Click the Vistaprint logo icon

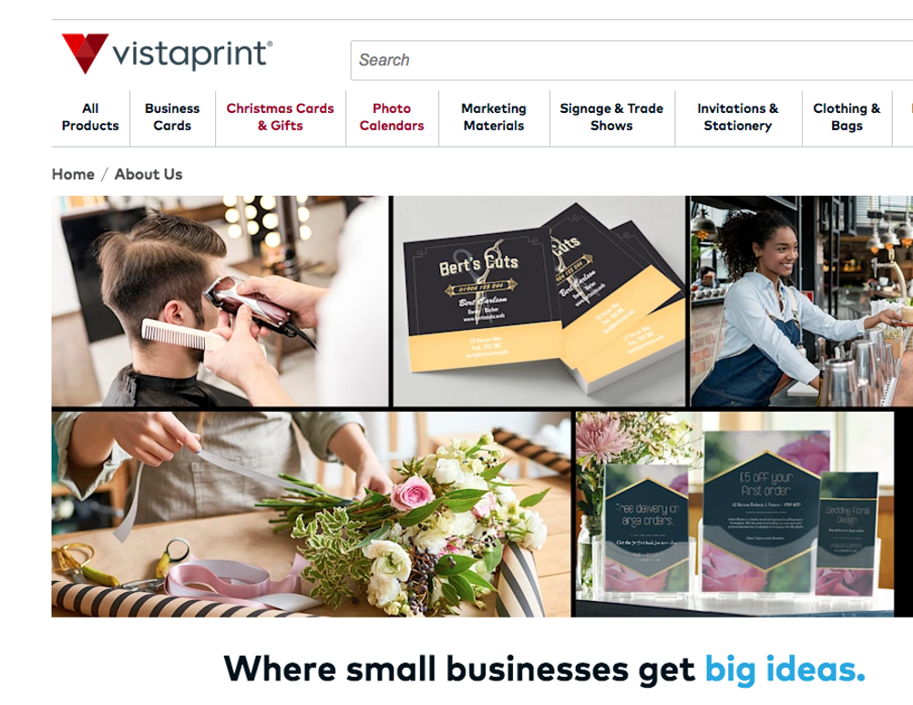85,53
